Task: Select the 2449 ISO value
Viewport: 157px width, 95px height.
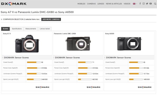Action: 44,79
